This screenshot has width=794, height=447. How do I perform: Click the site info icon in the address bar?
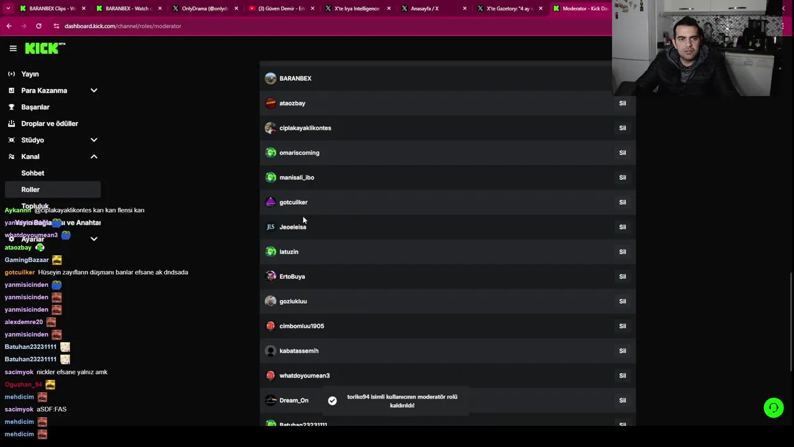pos(56,26)
